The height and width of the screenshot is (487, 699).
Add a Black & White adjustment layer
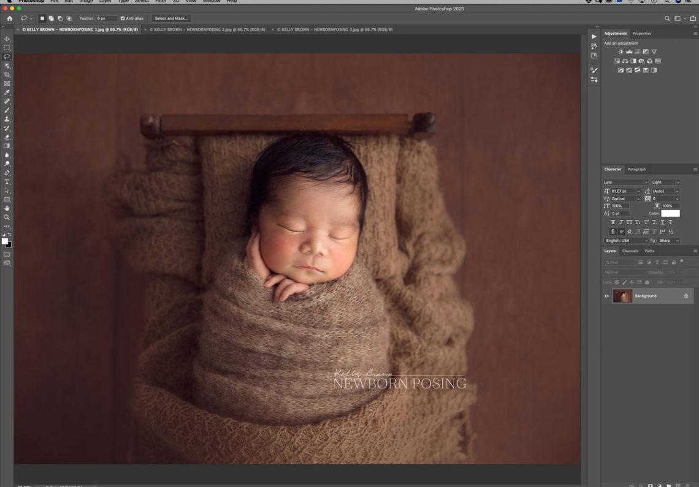coord(633,61)
